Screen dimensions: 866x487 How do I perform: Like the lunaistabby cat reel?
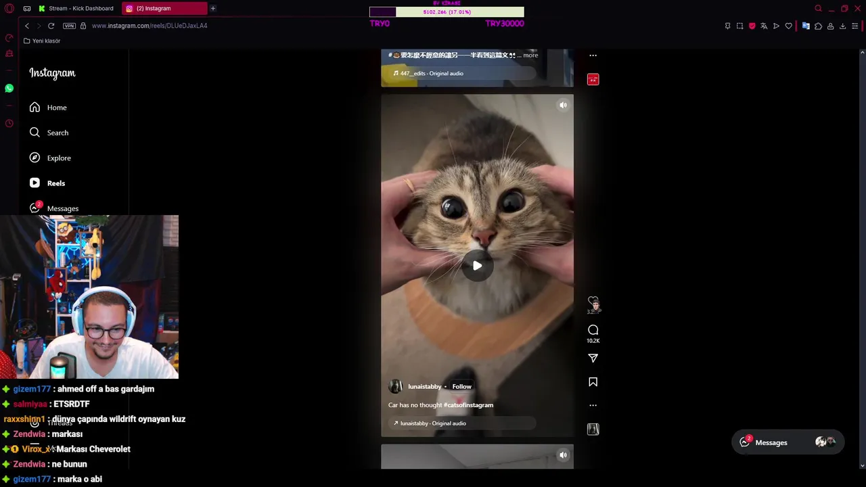coord(593,300)
